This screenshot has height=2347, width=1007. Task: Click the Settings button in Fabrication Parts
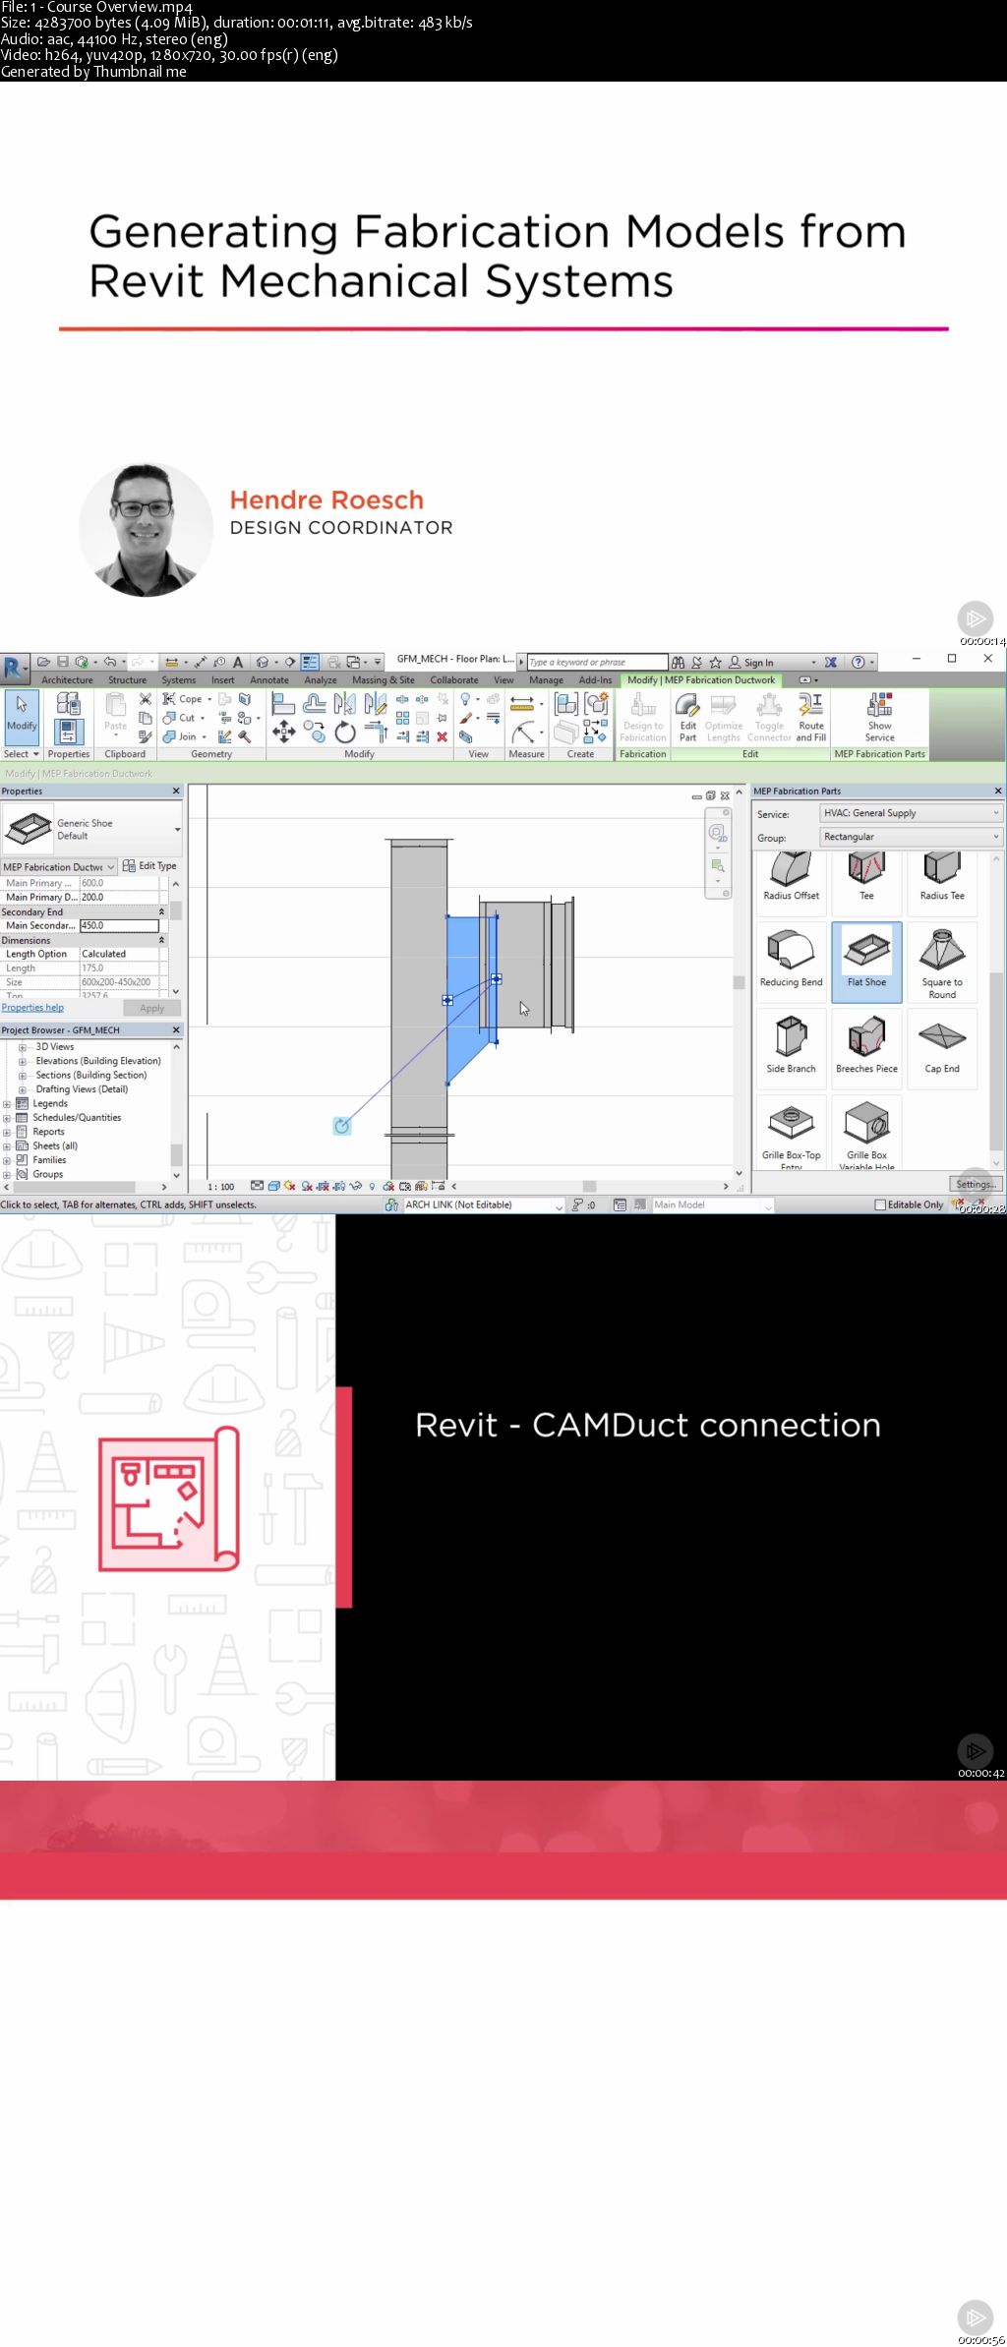pos(976,1184)
